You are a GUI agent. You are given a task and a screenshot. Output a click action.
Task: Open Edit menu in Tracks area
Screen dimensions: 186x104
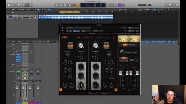coord(13,10)
